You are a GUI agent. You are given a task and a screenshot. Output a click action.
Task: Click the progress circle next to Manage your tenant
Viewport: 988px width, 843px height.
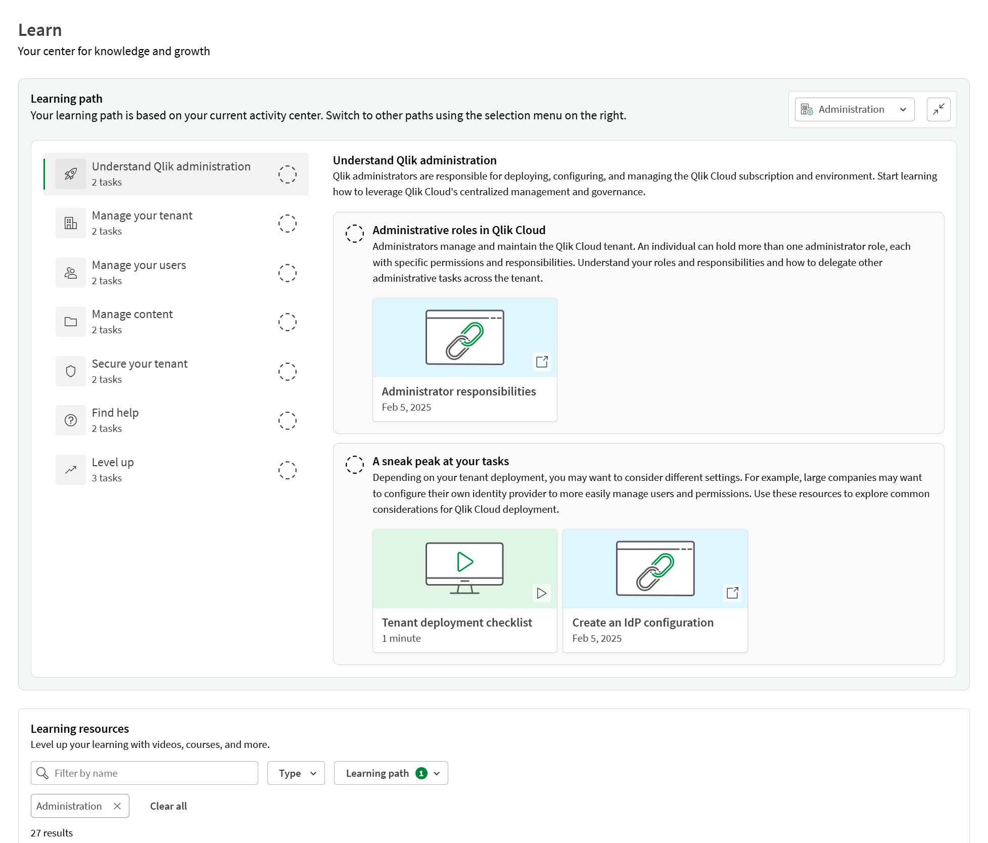(x=287, y=223)
